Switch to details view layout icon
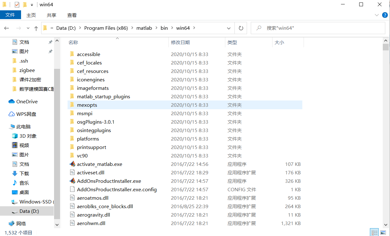390x236 pixels. (x=375, y=233)
